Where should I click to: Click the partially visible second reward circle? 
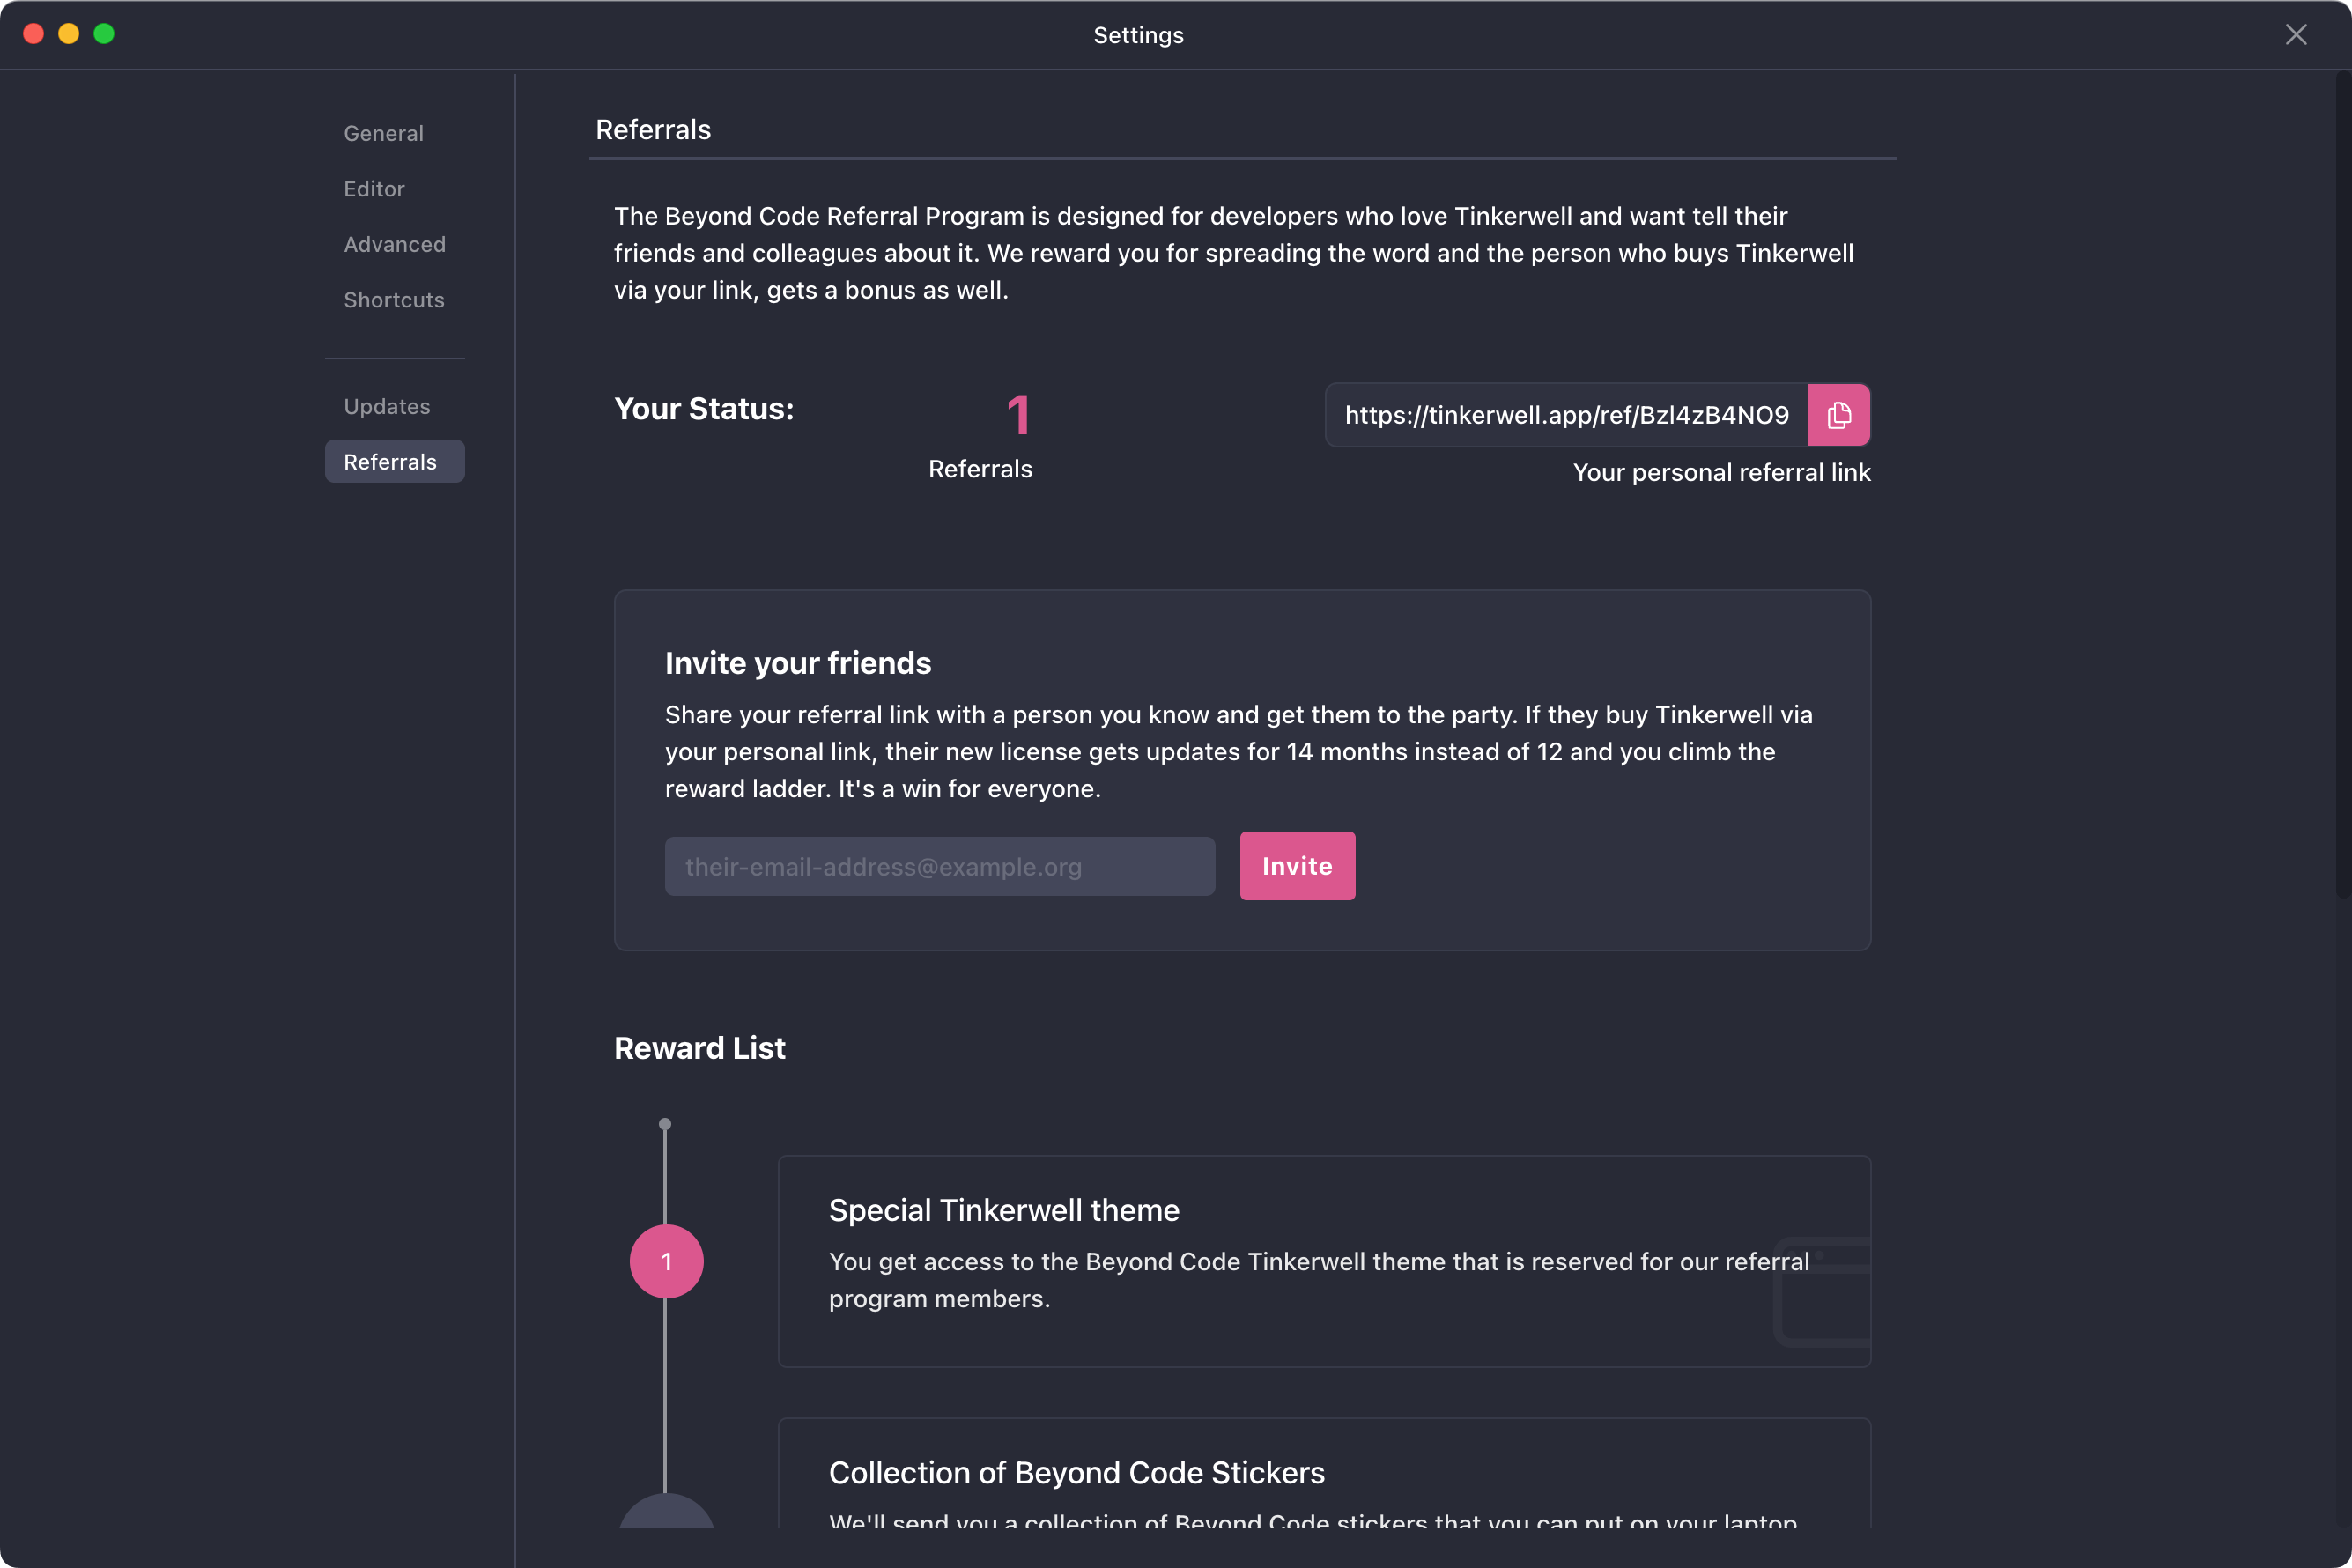click(666, 1510)
